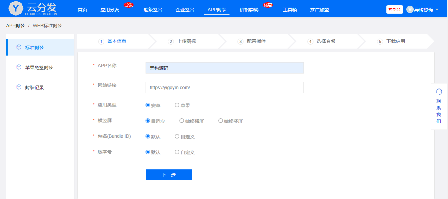The image size is (448, 199).
Task: Click the red 分发 badge above 应用分发
Action: 129,5
